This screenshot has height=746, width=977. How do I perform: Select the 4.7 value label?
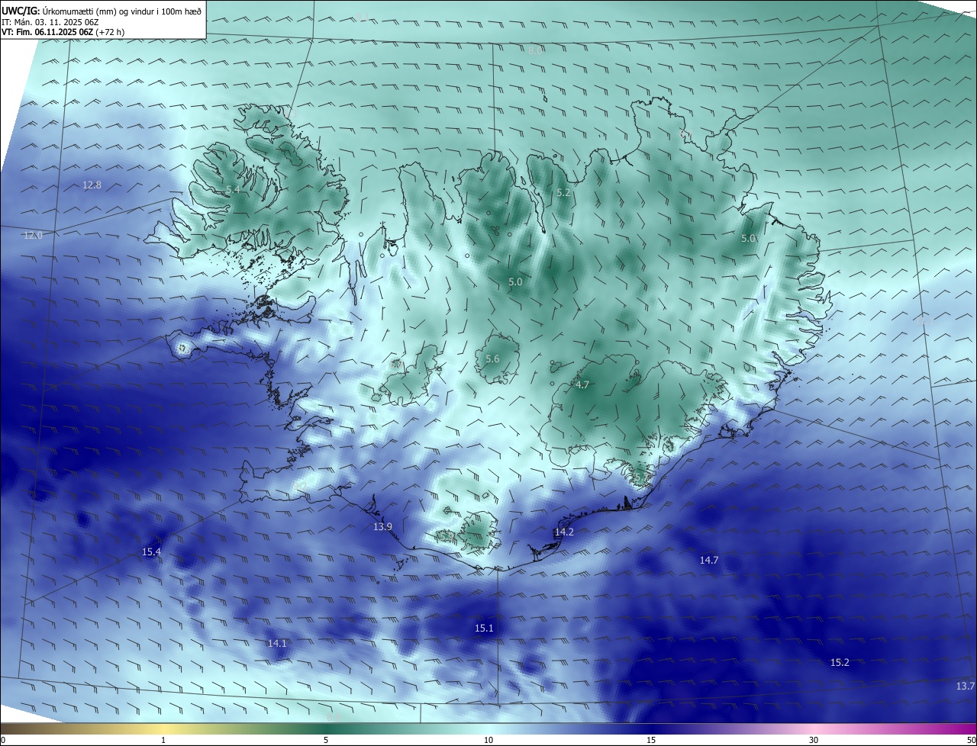click(x=582, y=385)
